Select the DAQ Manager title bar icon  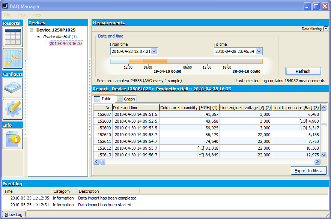coord(5,6)
